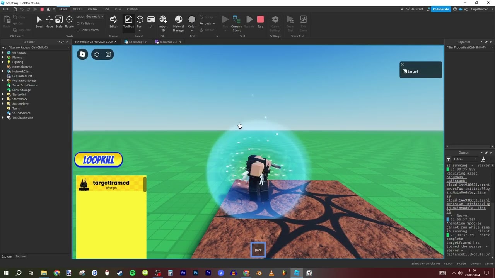
Task: Open Spotify from the taskbar
Action: click(x=132, y=273)
